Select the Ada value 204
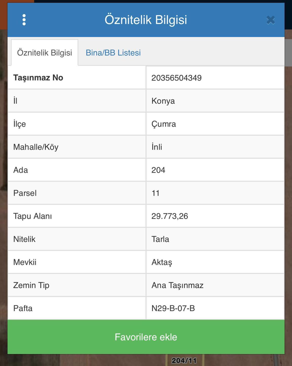This screenshot has width=292, height=366. 158,170
